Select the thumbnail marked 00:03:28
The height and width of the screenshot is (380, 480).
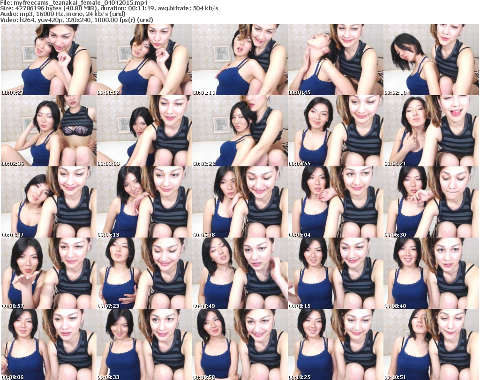[240, 131]
